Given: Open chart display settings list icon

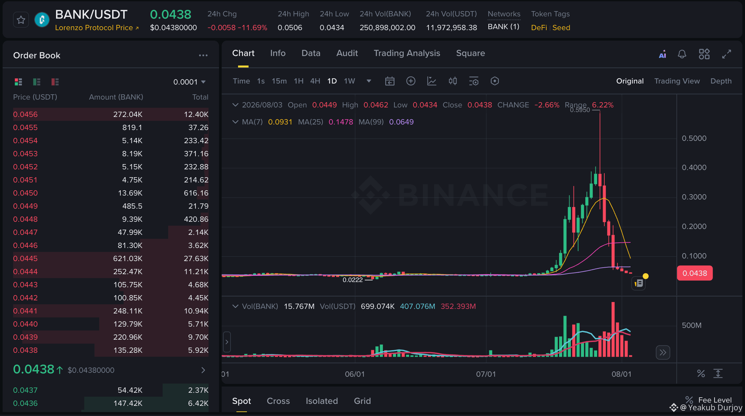Looking at the screenshot, I should pos(474,81).
